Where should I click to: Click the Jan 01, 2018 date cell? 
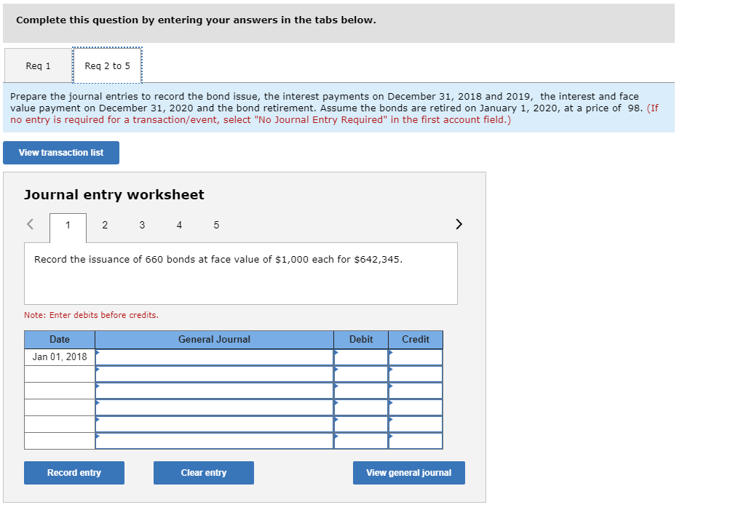[60, 357]
